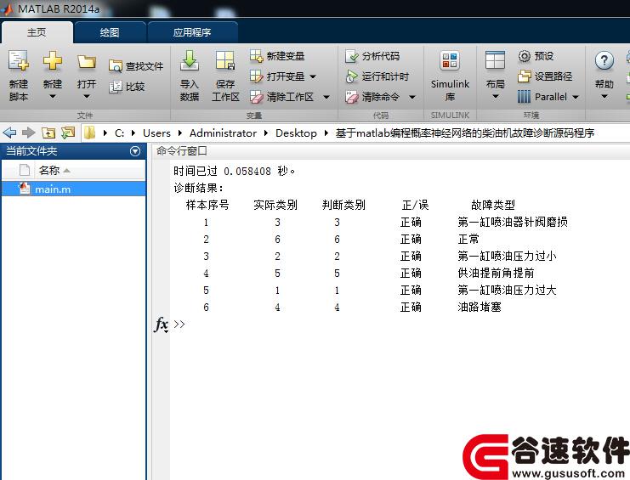The height and width of the screenshot is (480, 630).
Task: Click the yellow plus 新建 icon
Action: [x=53, y=61]
